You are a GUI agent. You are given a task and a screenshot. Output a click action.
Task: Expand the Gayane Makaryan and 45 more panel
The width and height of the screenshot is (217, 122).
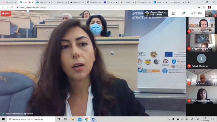155,14
